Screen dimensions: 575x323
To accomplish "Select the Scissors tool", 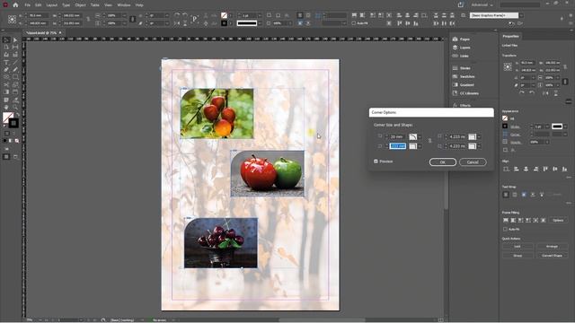I will [x=6, y=84].
